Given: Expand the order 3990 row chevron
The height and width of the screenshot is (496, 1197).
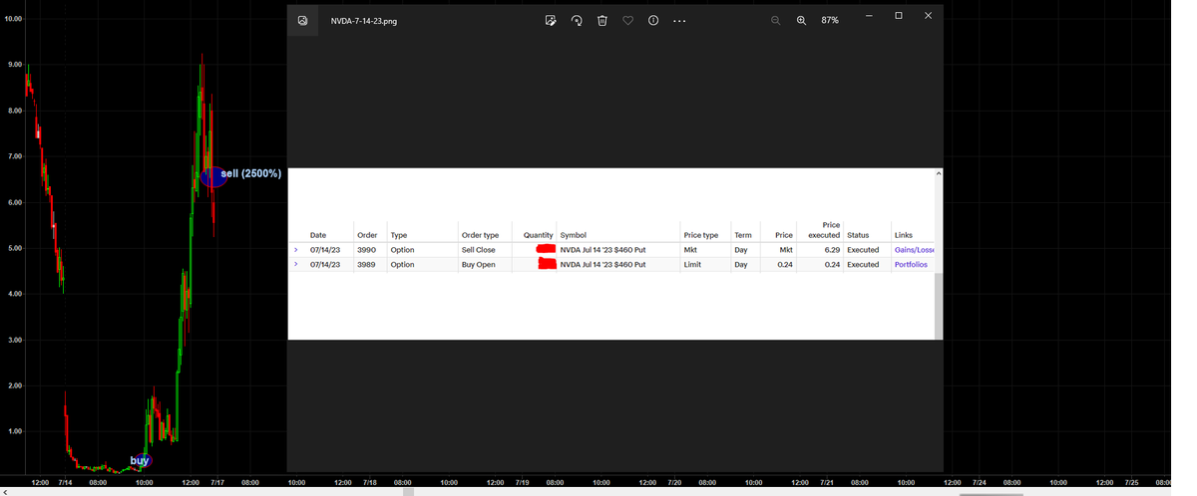Looking at the screenshot, I should [295, 249].
